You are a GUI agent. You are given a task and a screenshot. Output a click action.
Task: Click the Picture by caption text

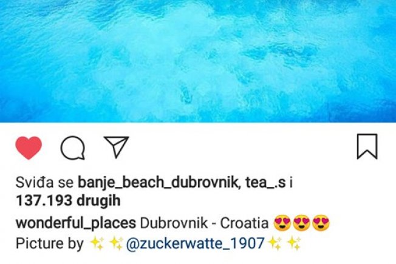pyautogui.click(x=50, y=244)
